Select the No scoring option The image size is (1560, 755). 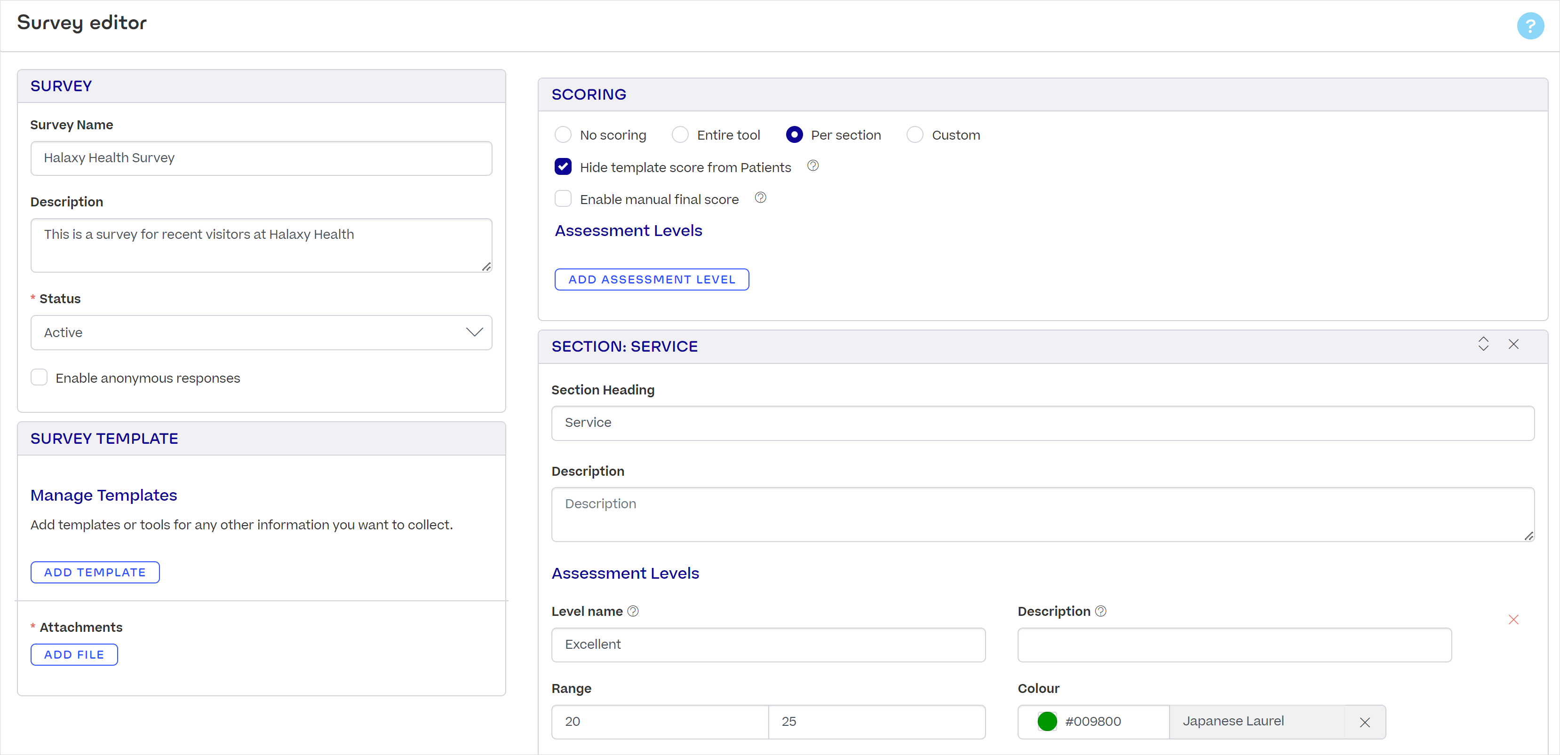[563, 134]
